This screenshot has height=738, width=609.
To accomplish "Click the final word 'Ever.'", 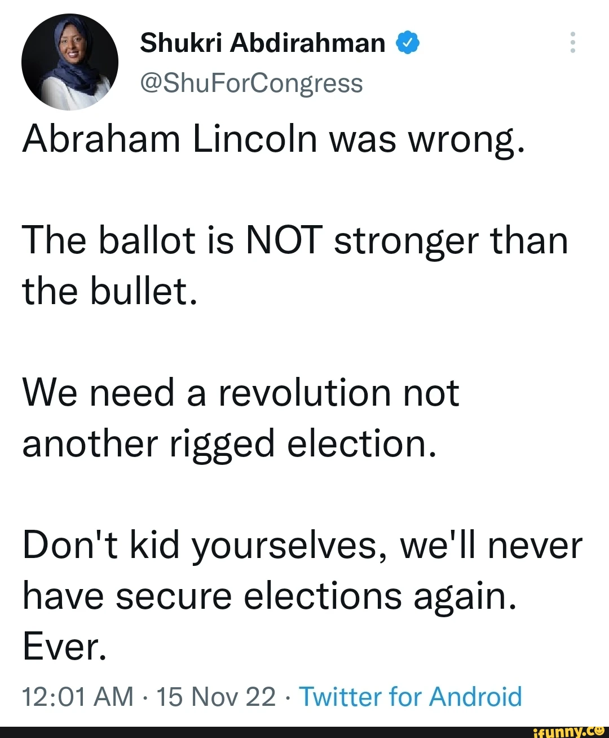I will [x=64, y=647].
